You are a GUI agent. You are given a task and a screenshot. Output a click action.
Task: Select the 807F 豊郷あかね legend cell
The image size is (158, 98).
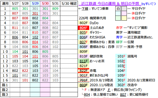coord(84,42)
